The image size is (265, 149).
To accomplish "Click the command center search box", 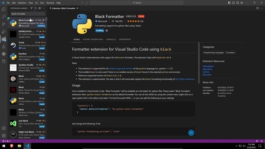I will coord(137,3).
